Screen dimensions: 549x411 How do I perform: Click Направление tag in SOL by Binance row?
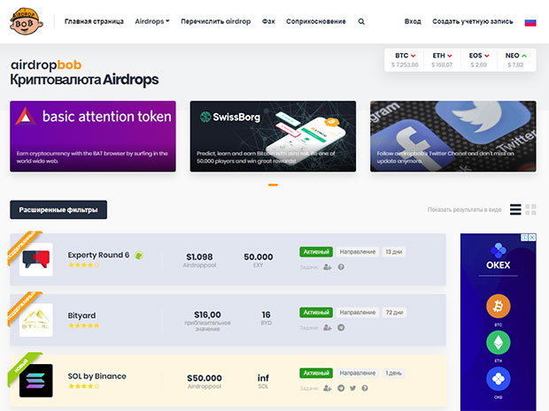coord(358,373)
